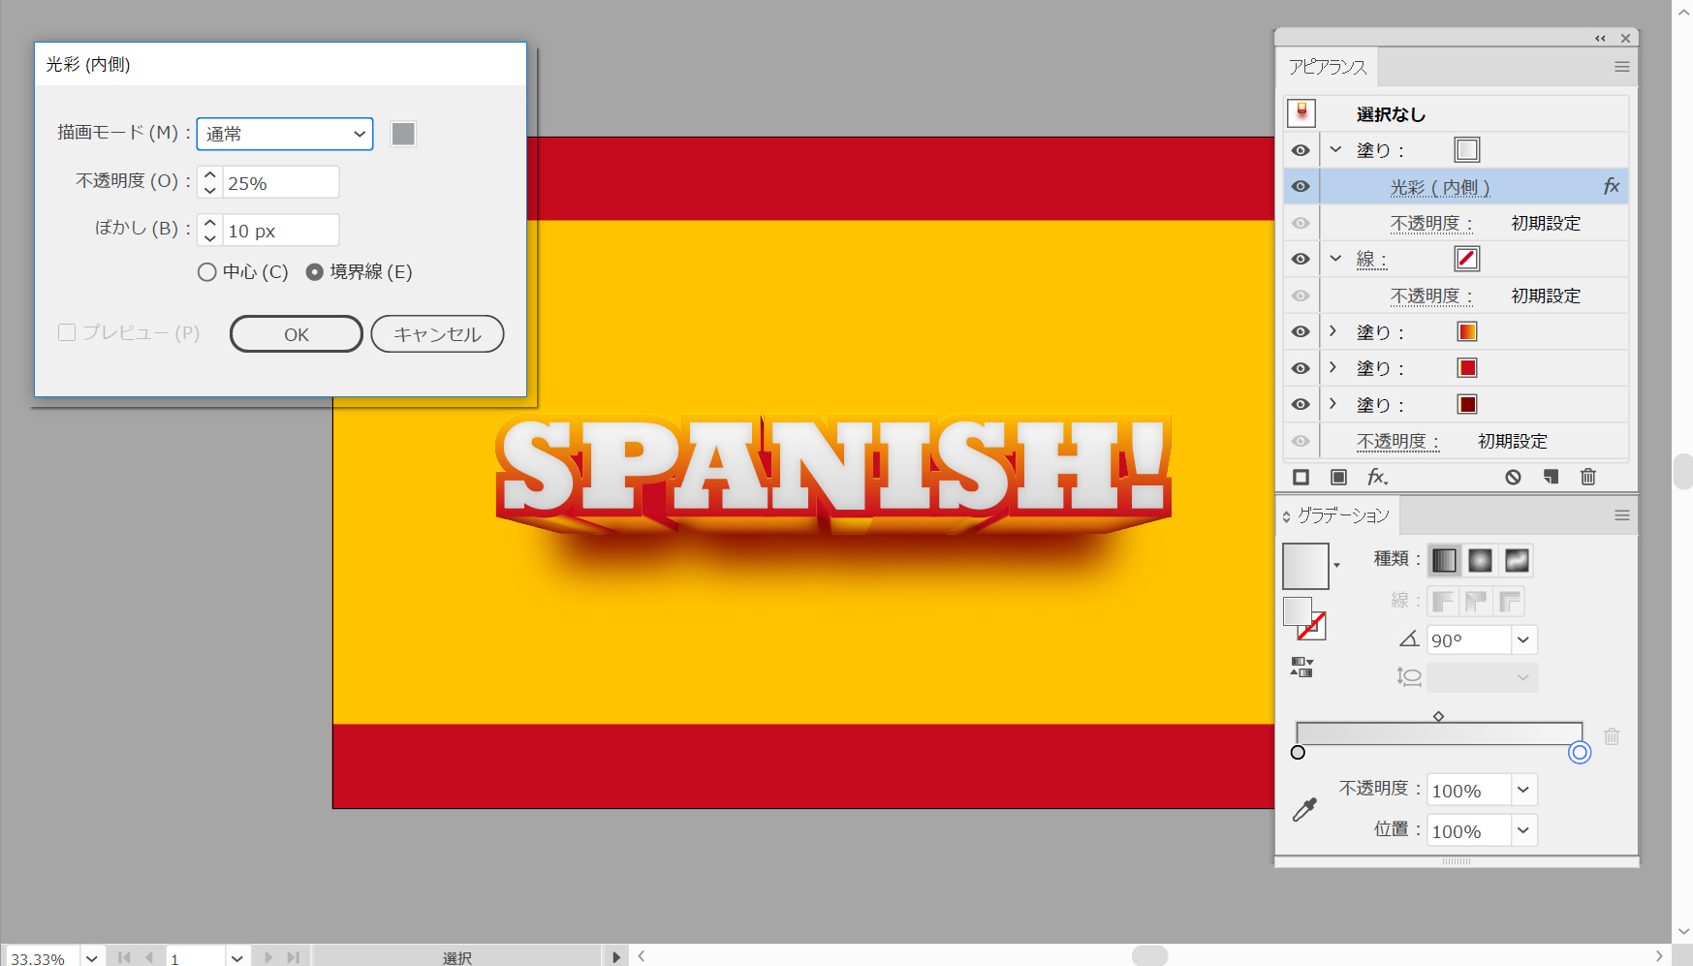Click the inner glow color swatch

[403, 134]
